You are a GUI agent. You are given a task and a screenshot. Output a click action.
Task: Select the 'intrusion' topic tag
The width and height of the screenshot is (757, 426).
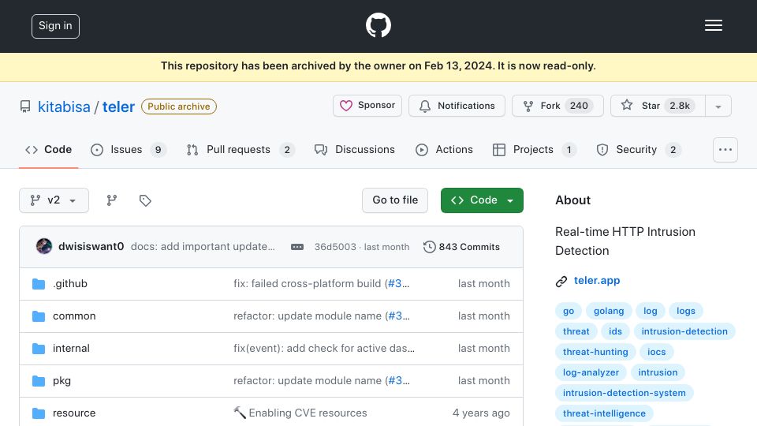(x=658, y=372)
